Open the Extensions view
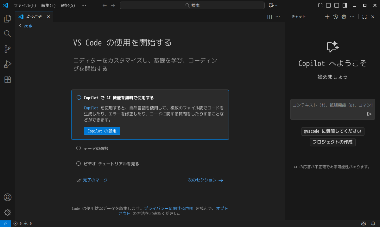The height and width of the screenshot is (227, 380). point(7,79)
